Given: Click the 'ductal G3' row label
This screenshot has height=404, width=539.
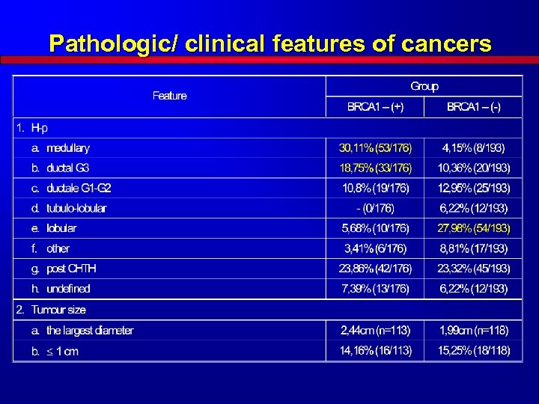Looking at the screenshot, I should coord(67,168).
